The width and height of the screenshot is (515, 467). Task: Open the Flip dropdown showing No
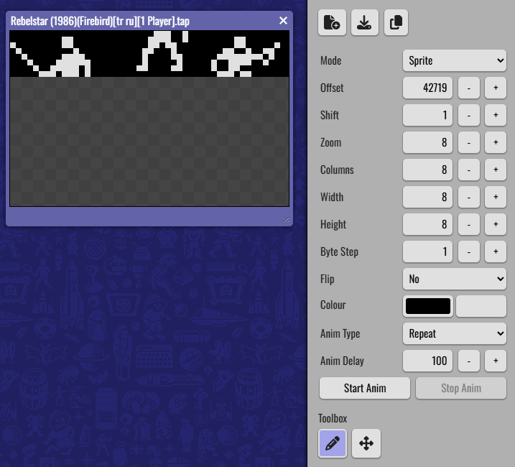[454, 279]
